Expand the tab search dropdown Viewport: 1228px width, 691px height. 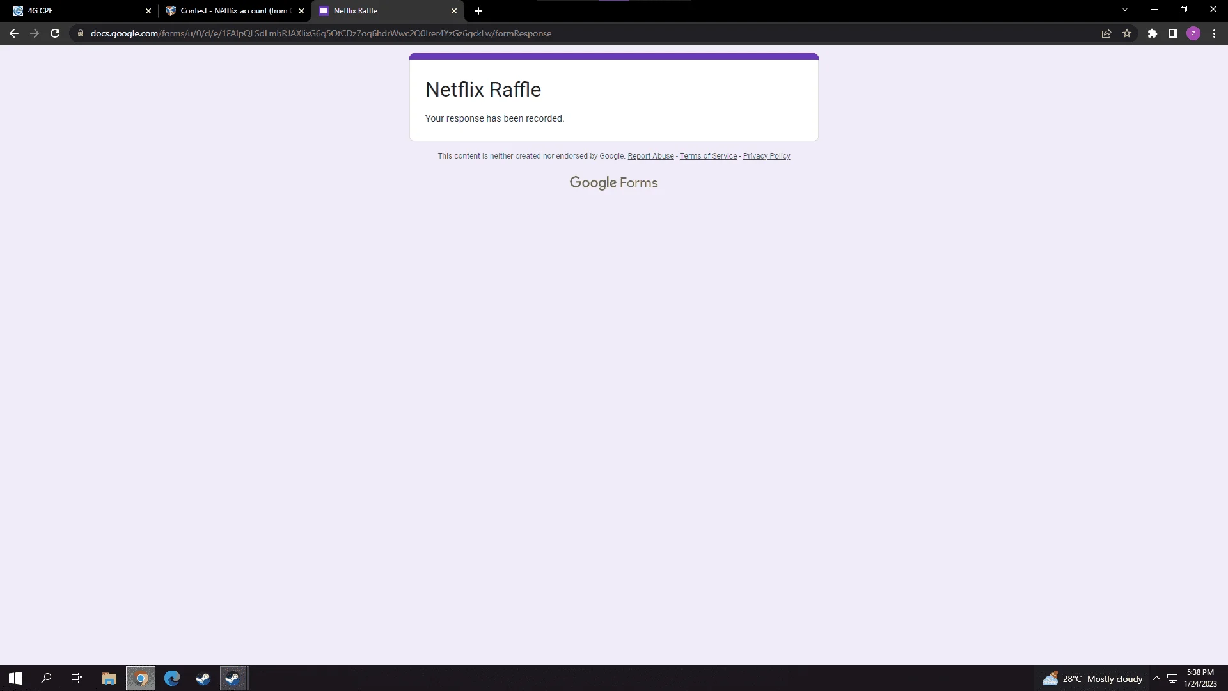[1125, 10]
